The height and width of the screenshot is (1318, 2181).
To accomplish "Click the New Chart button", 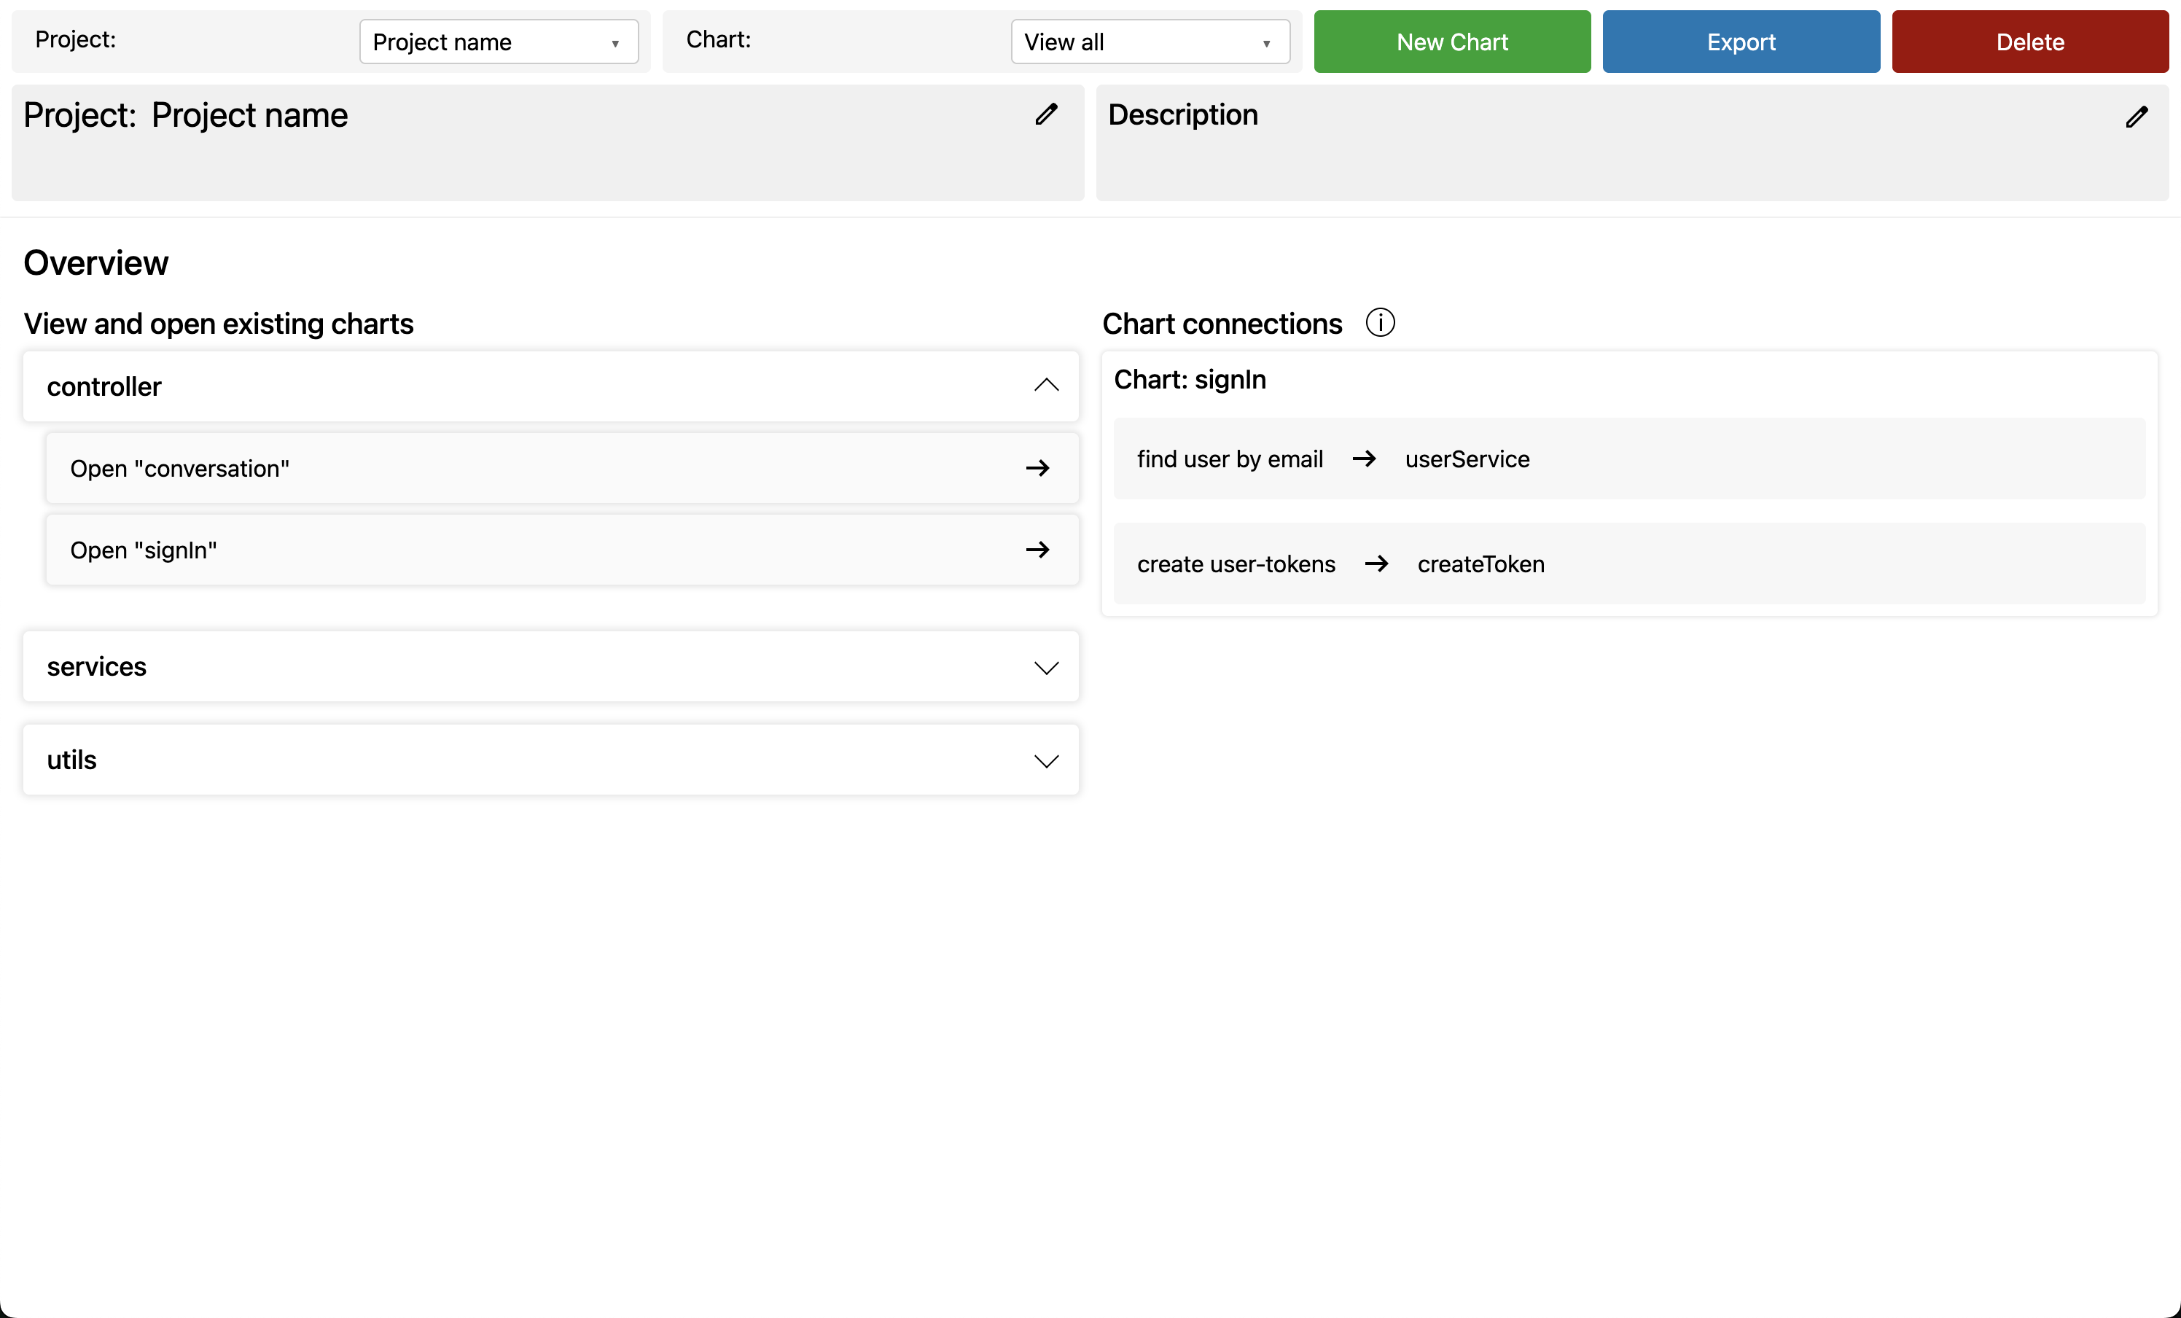I will [1451, 42].
